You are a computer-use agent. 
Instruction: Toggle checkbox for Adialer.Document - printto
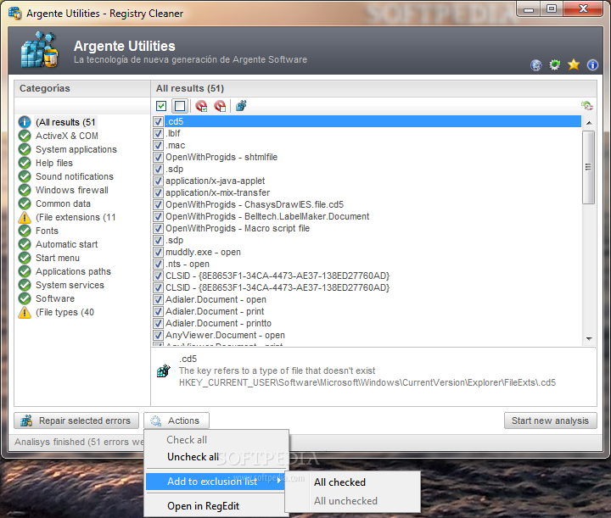(x=158, y=323)
